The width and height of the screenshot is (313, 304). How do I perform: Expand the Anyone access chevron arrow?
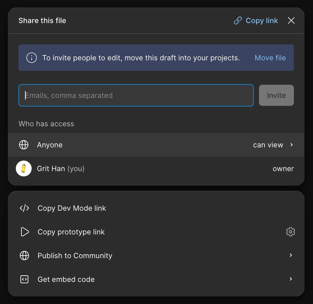point(292,145)
